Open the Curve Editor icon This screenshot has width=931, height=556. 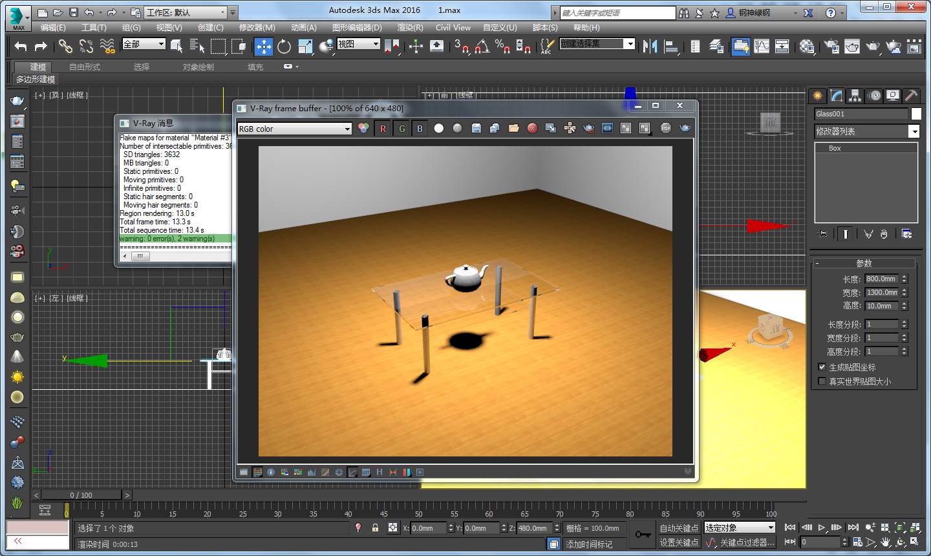click(x=762, y=46)
